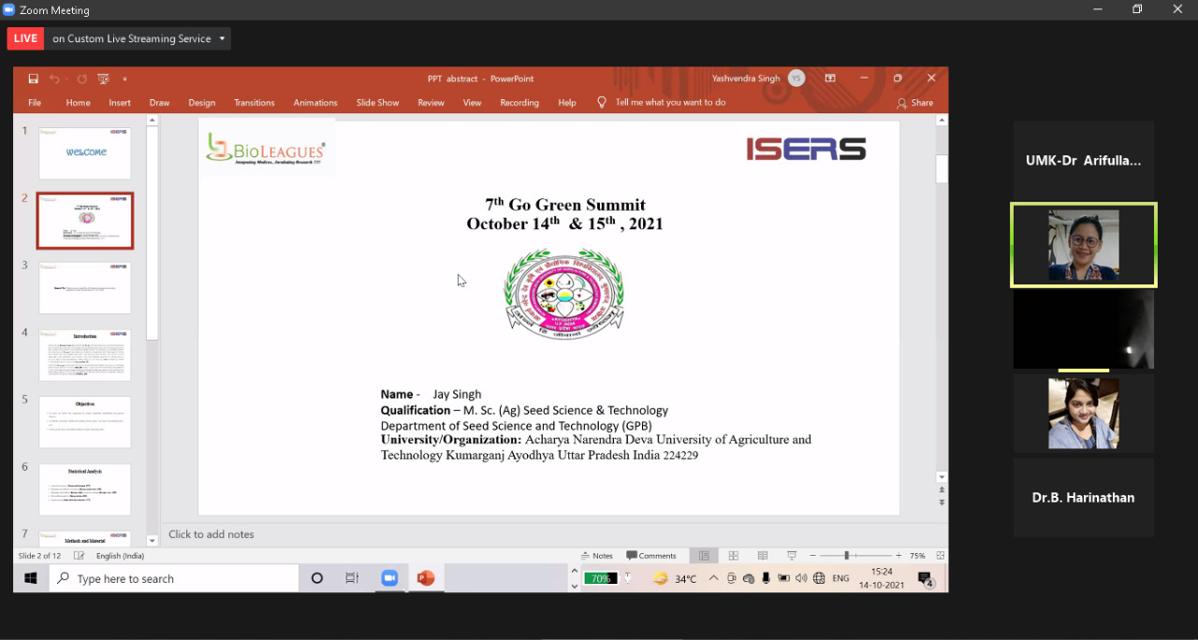This screenshot has width=1198, height=640.
Task: Open the Help tab
Action: [x=567, y=103]
